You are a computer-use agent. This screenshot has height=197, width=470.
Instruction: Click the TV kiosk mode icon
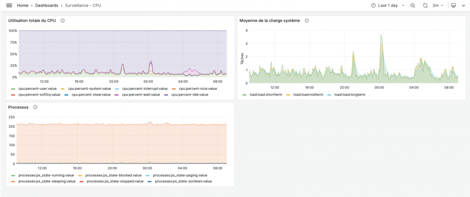pyautogui.click(x=453, y=5)
